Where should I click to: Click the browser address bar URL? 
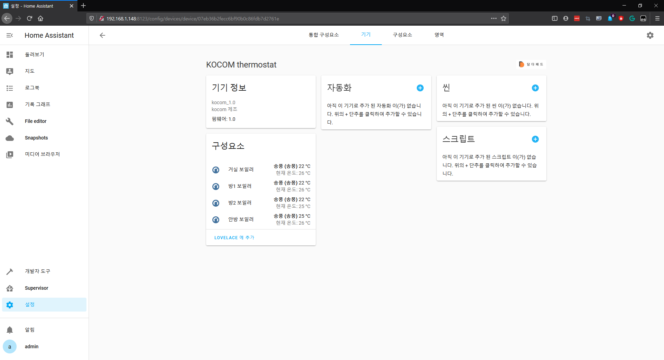[x=193, y=19]
